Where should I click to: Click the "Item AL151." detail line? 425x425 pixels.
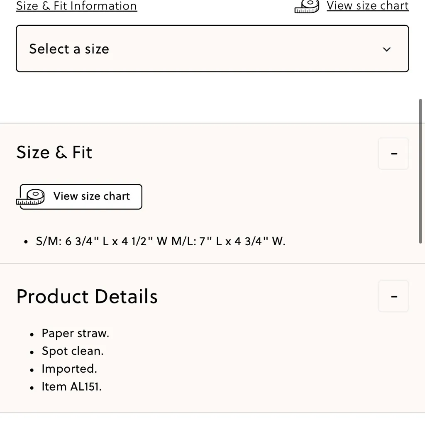coord(71,386)
